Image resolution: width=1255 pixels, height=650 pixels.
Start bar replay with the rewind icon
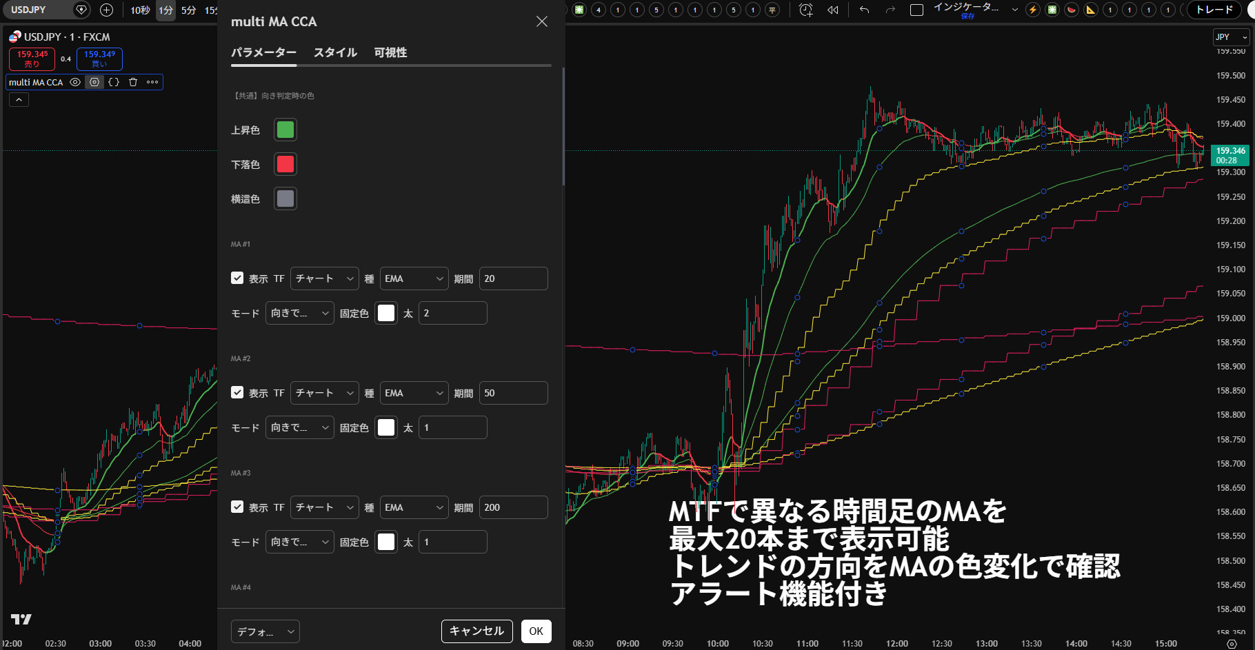click(x=833, y=10)
